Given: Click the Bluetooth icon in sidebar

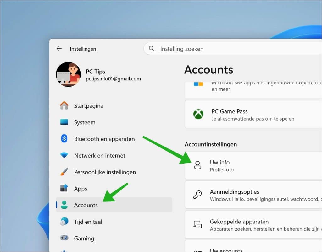Looking at the screenshot, I should [x=64, y=139].
